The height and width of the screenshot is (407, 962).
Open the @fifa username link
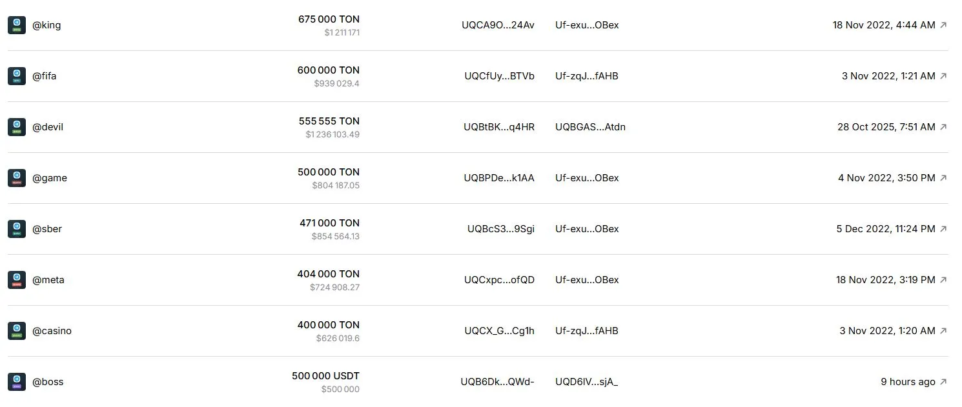45,76
